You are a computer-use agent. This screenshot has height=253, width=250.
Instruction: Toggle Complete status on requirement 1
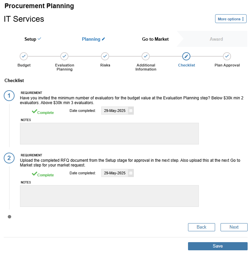click(43, 112)
